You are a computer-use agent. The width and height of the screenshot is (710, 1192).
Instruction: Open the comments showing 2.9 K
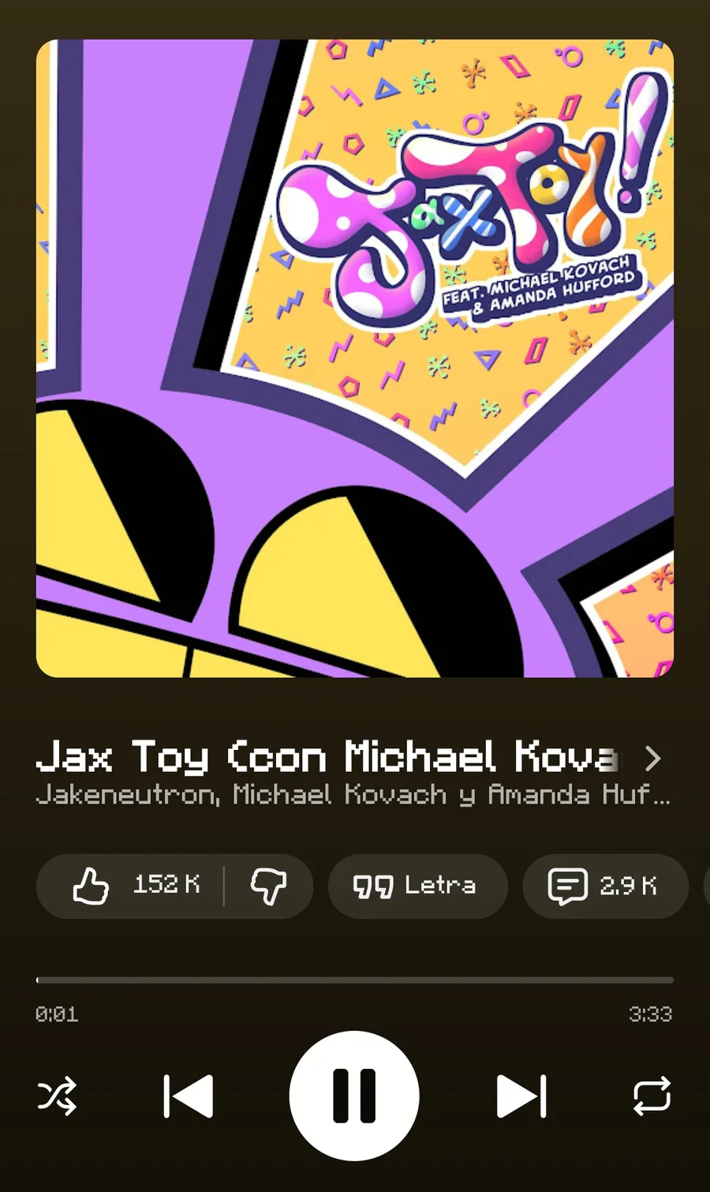[x=605, y=886]
